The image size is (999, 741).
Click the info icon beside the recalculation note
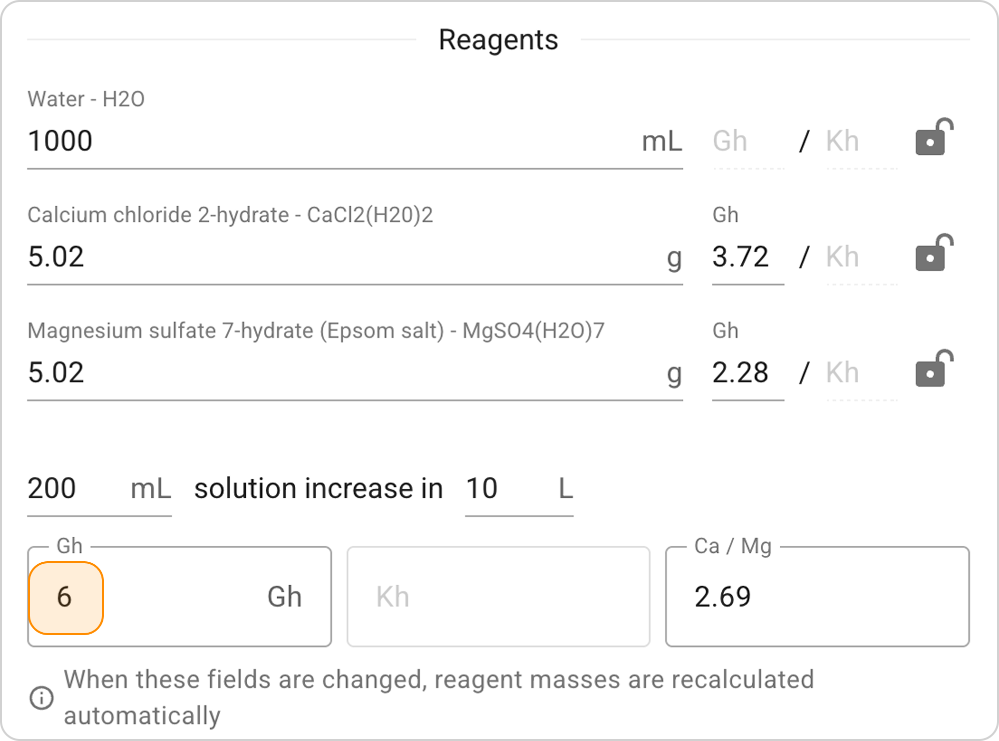[x=41, y=698]
